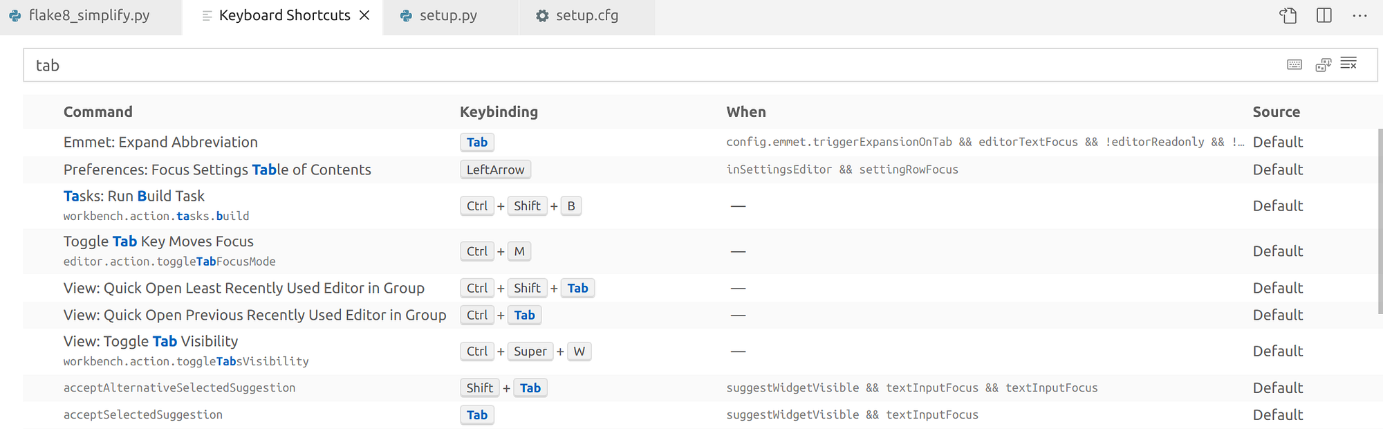This screenshot has width=1383, height=429.
Task: Click the Shift+Tab keybinding
Action: (504, 387)
